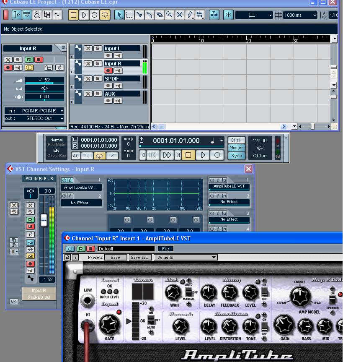Toggle monitor on Input L track
Image resolution: width=343 pixels, height=362 pixels.
[118, 55]
